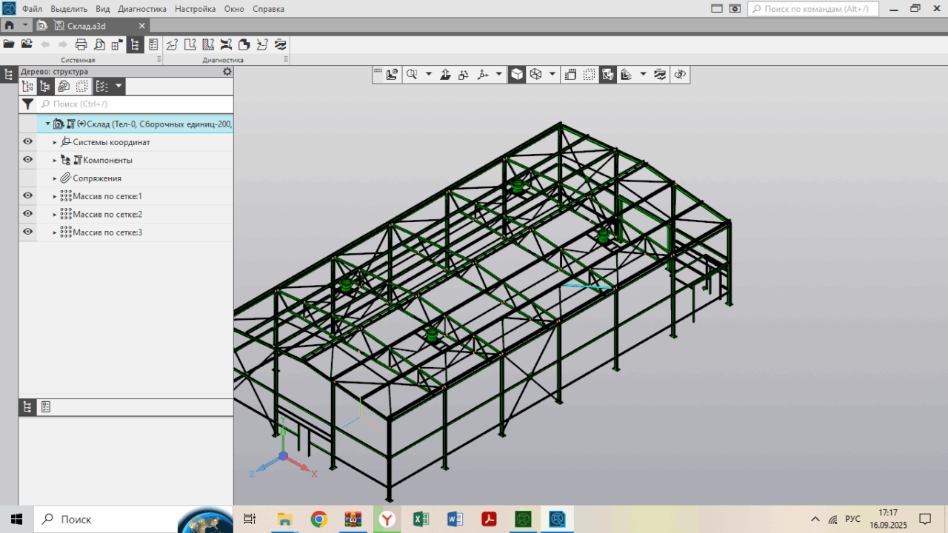Toggle eye icon for Массив по сетке:2
Screen dimensions: 948x533
point(27,214)
